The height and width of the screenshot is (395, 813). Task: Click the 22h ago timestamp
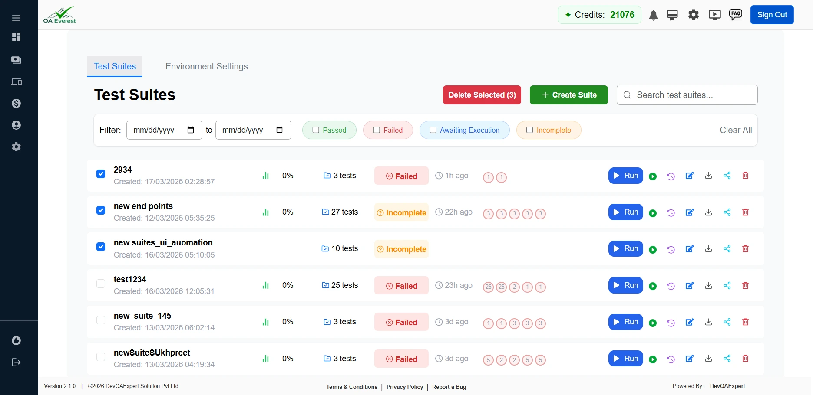point(454,212)
